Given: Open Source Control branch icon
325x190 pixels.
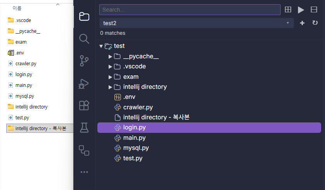Looking at the screenshot, I should (84, 61).
